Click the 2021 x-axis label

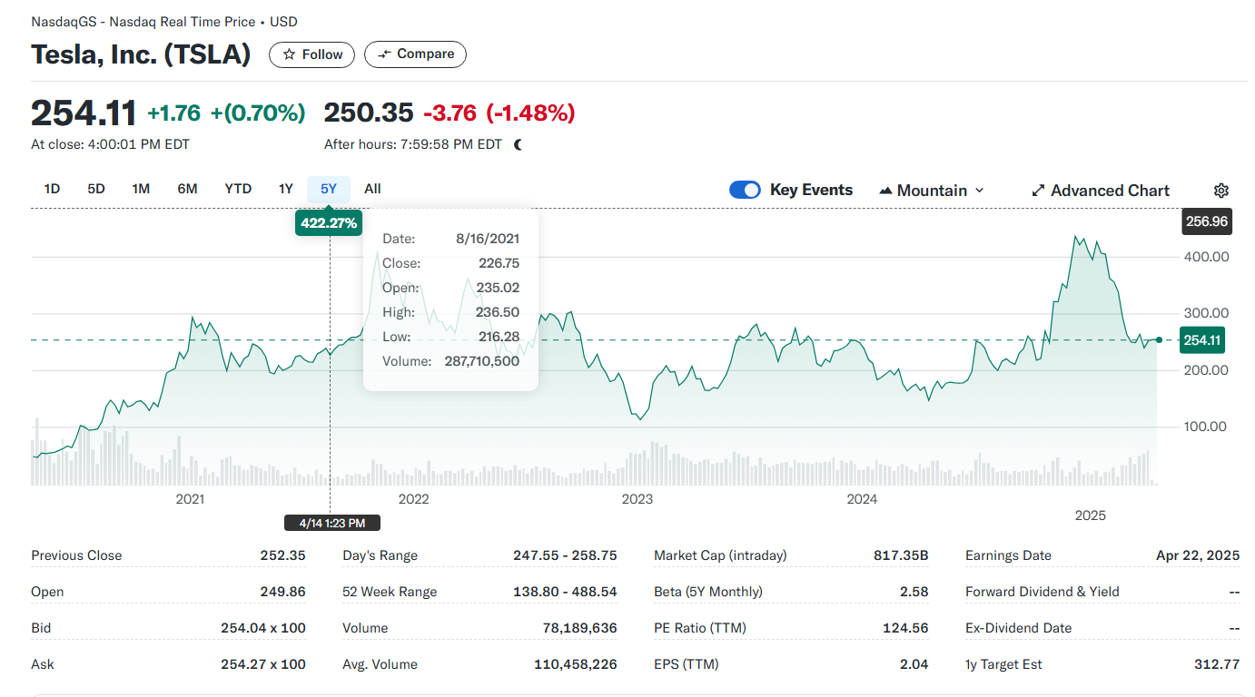click(190, 499)
